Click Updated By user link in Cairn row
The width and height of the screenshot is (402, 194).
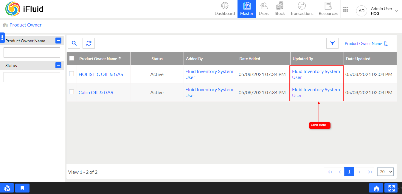(x=316, y=93)
